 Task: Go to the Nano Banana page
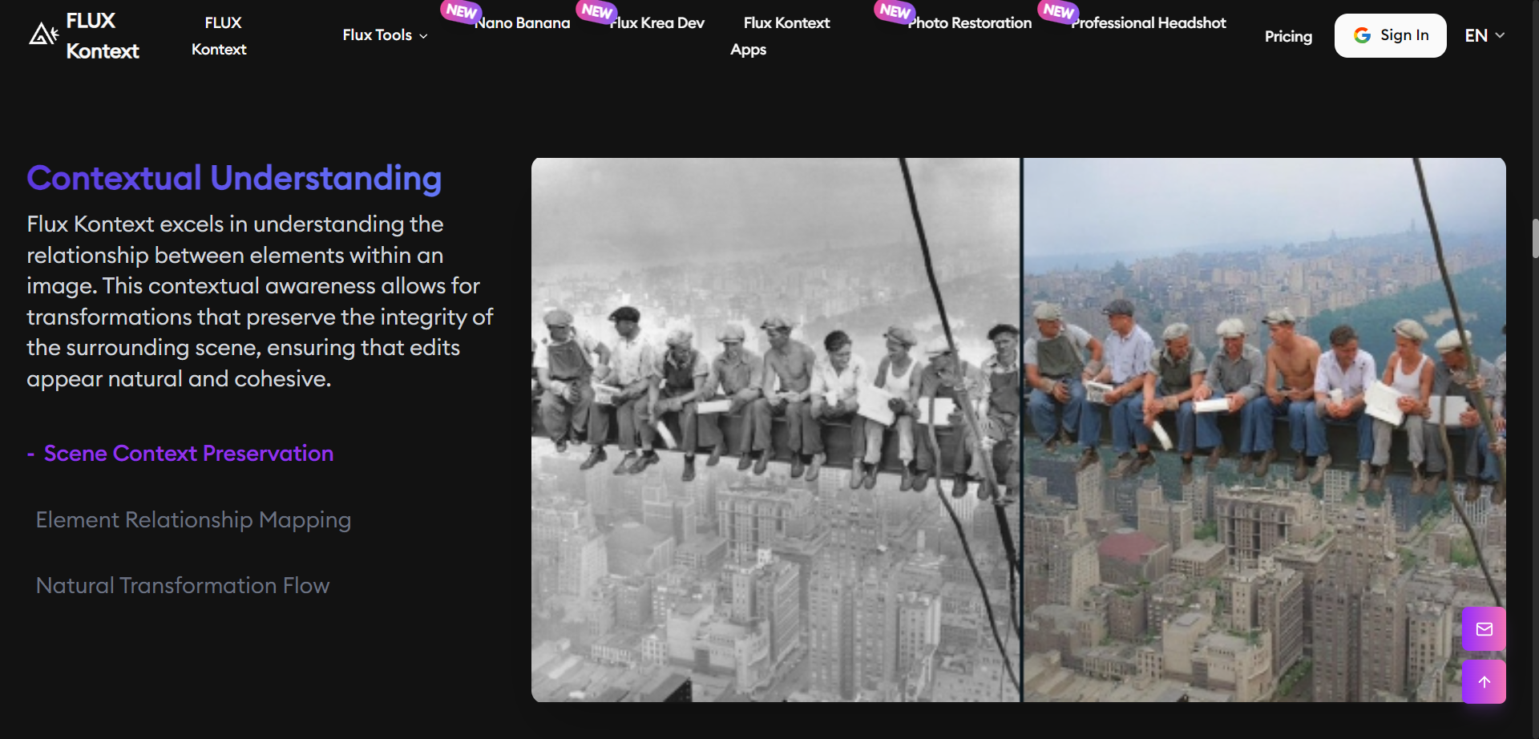coord(523,23)
